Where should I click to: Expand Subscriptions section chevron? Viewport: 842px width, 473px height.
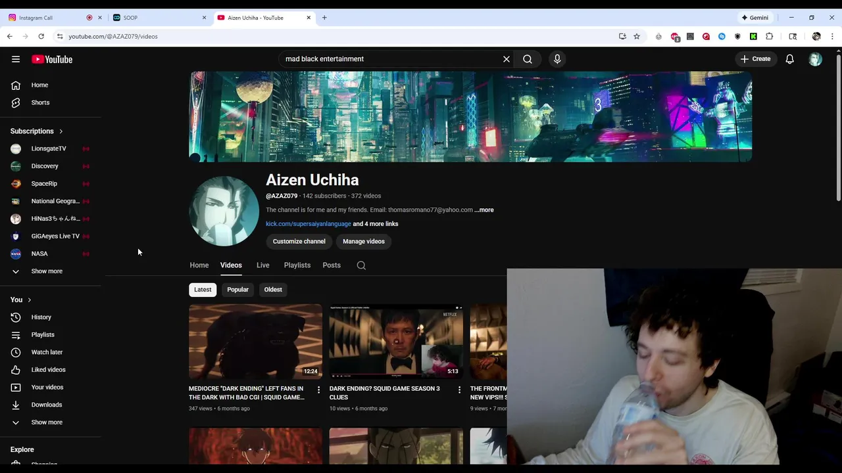click(x=61, y=131)
